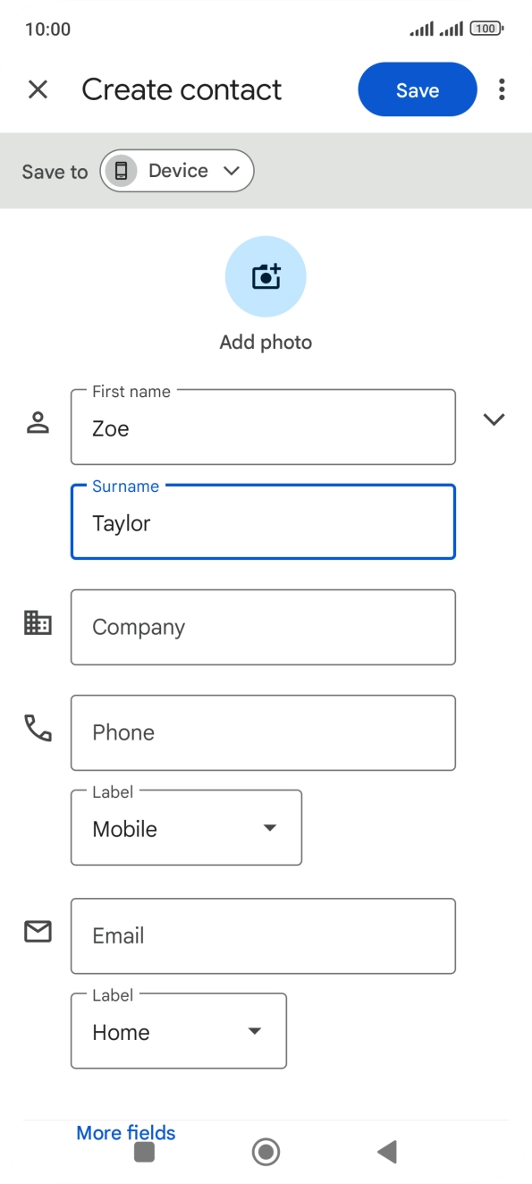This screenshot has width=532, height=1184.
Task: Expand additional name fields with the chevron
Action: [494, 419]
